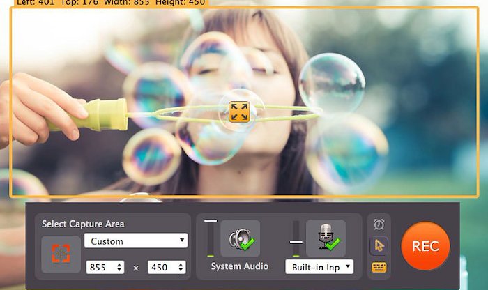Toggle the cursor capture effects icon
This screenshot has width=488, height=290.
(379, 246)
